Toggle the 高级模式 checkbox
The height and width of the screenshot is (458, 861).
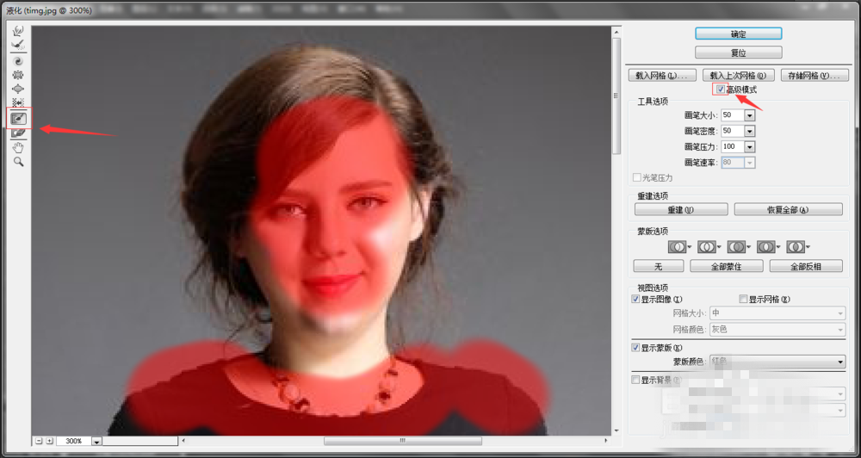pos(720,90)
